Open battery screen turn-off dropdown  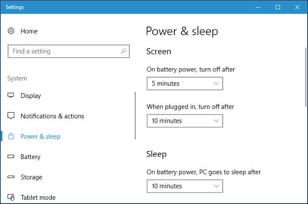184,83
